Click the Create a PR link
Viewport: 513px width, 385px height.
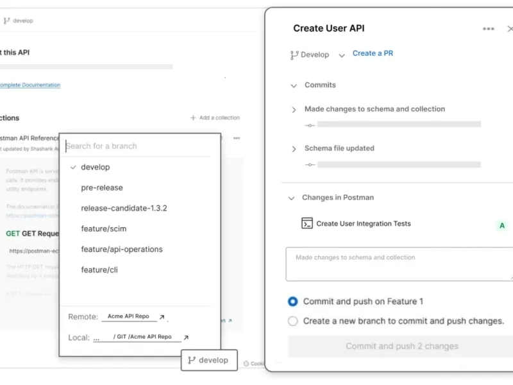373,53
